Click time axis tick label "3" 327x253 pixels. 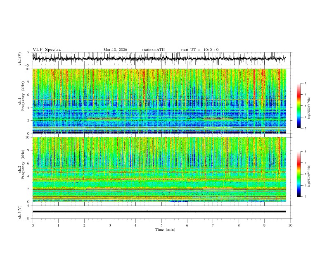110,225
